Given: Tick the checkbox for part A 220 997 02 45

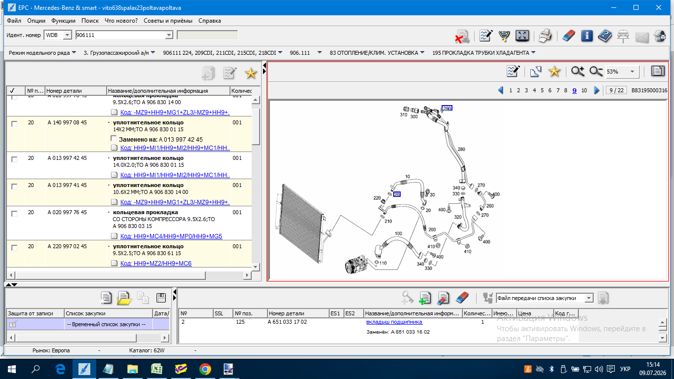Looking at the screenshot, I should click(x=14, y=248).
